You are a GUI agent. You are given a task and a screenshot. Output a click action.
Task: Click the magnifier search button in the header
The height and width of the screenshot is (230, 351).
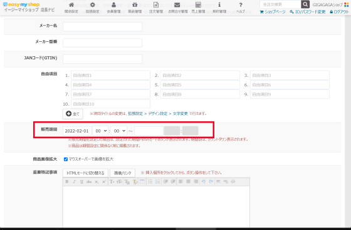[x=305, y=4]
